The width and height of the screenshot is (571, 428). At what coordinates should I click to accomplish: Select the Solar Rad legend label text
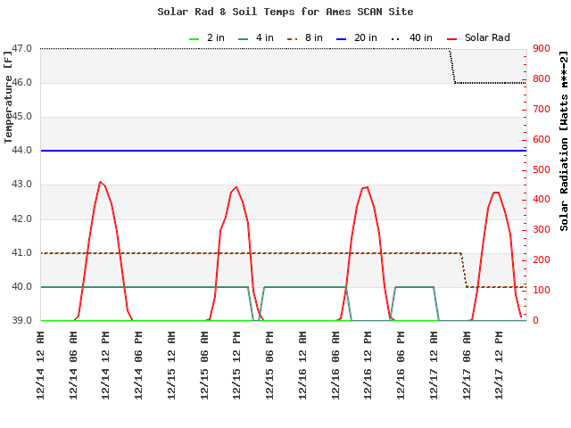click(486, 38)
